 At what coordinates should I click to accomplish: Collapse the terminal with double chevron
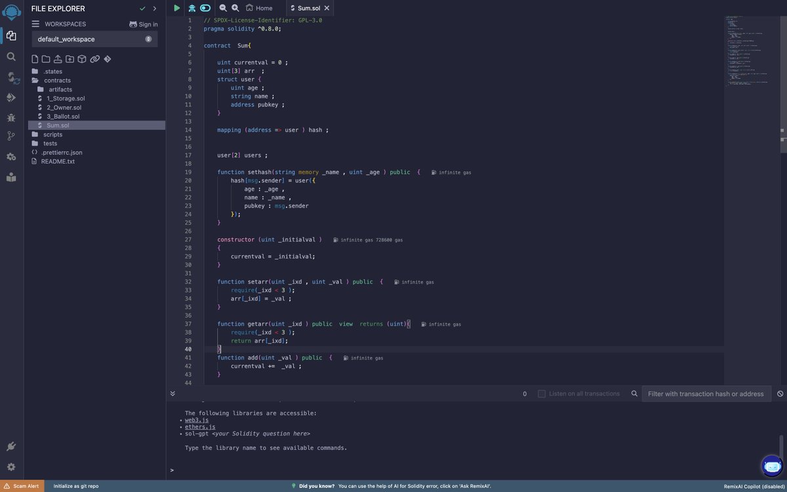point(172,394)
